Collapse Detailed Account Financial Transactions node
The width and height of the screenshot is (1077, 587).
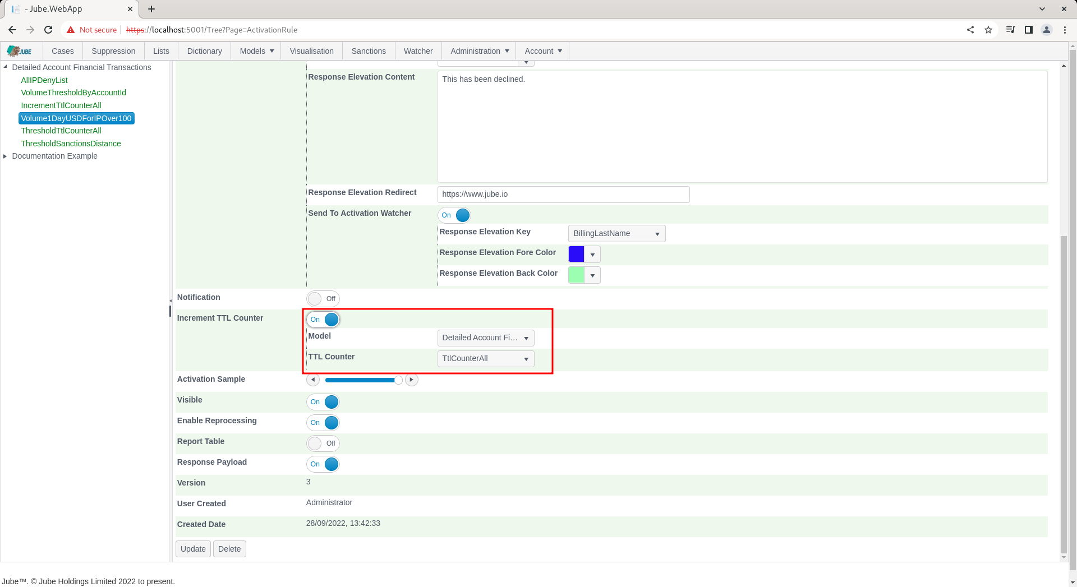tap(5, 67)
